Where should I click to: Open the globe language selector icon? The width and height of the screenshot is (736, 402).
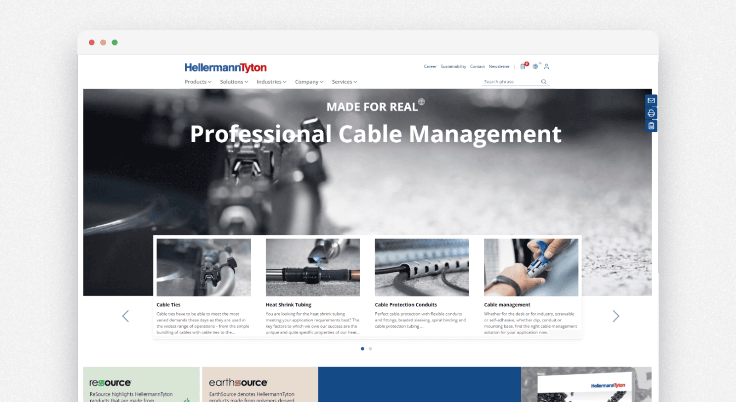[535, 66]
